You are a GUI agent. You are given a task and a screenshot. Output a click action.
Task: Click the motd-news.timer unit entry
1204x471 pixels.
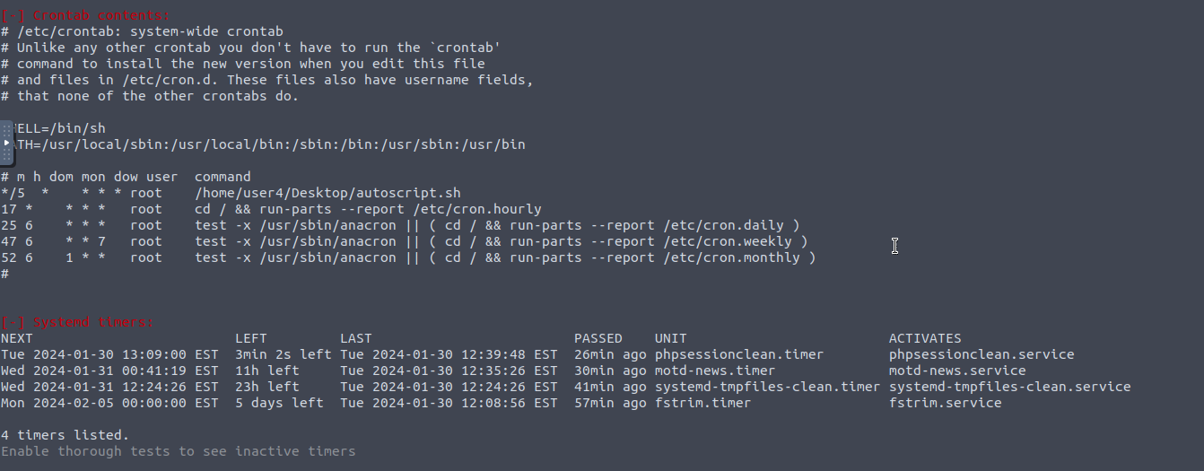tap(714, 371)
